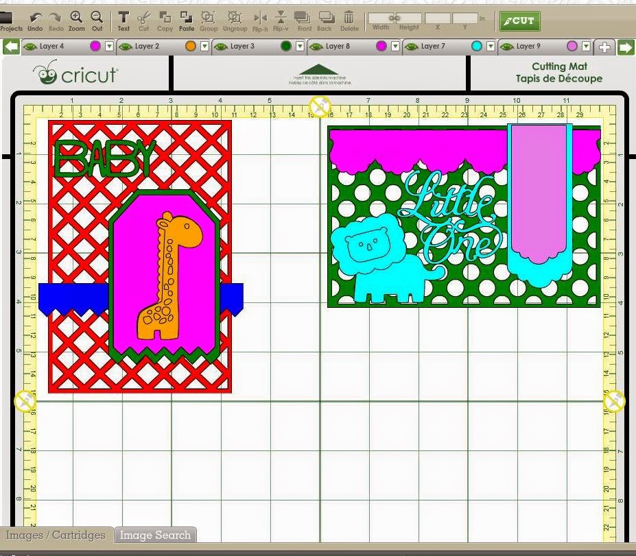636x556 pixels.
Task: Expand the Layer 2 dropdown arrow
Action: pyautogui.click(x=205, y=46)
